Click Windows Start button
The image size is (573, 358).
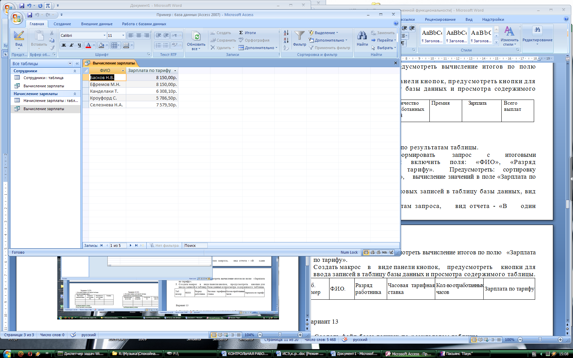pos(6,354)
